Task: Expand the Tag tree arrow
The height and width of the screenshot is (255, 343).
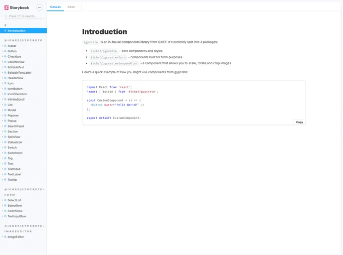Action: coord(2,158)
